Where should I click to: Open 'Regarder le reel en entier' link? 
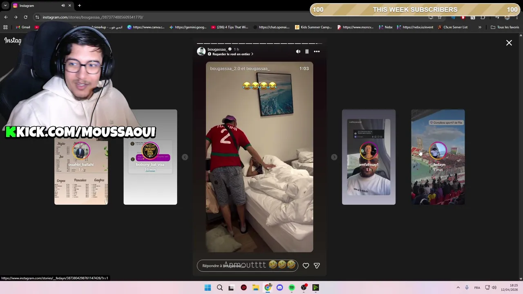[231, 54]
